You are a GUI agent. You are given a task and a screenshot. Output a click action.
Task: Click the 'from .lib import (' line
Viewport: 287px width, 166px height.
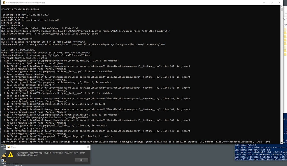(19, 96)
